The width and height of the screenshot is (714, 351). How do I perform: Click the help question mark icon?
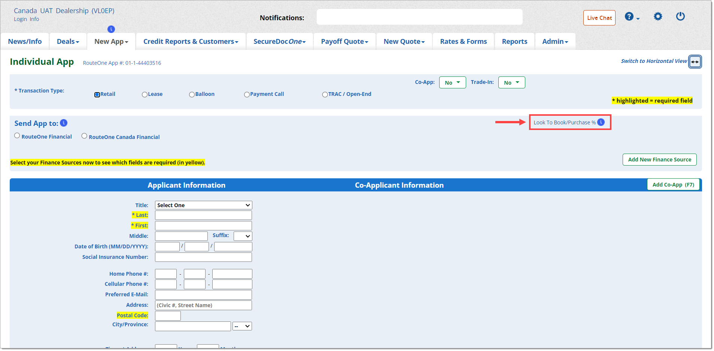629,16
